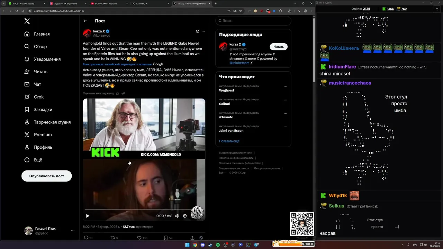Click musictrancechaos username in chat
This screenshot has height=249, width=443.
[350, 83]
